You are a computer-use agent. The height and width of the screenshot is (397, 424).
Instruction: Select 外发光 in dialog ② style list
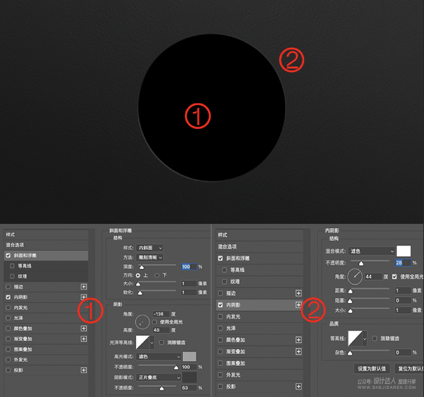[260, 375]
